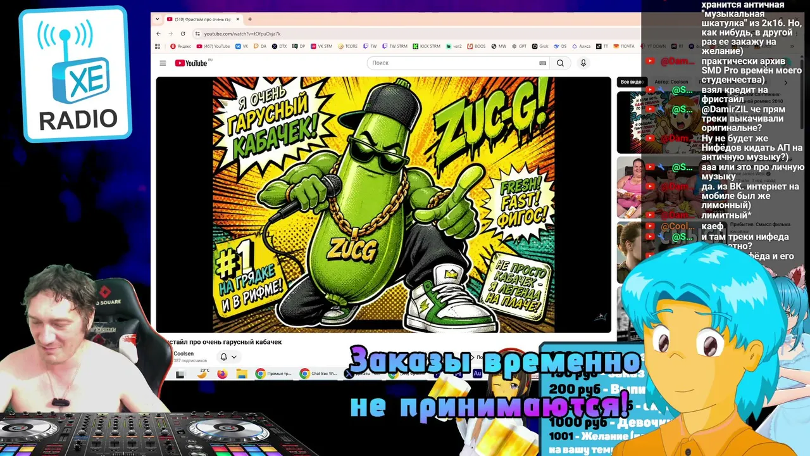Screen dimensions: 810x456
Task: Open the TT bookmark
Action: (x=602, y=46)
